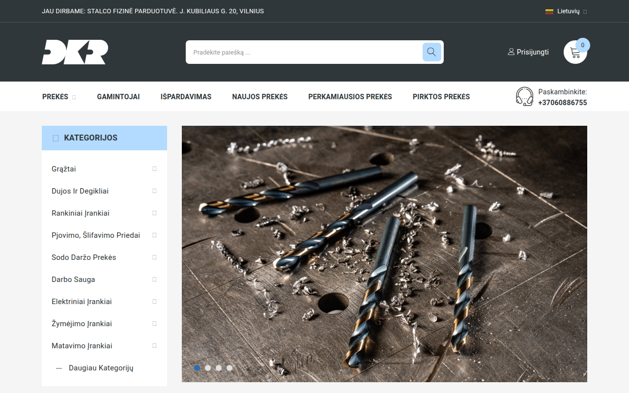Click the icon left of the Kategorijos header
The image size is (629, 393).
(56, 138)
